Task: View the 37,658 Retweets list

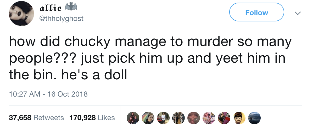Action: point(36,118)
